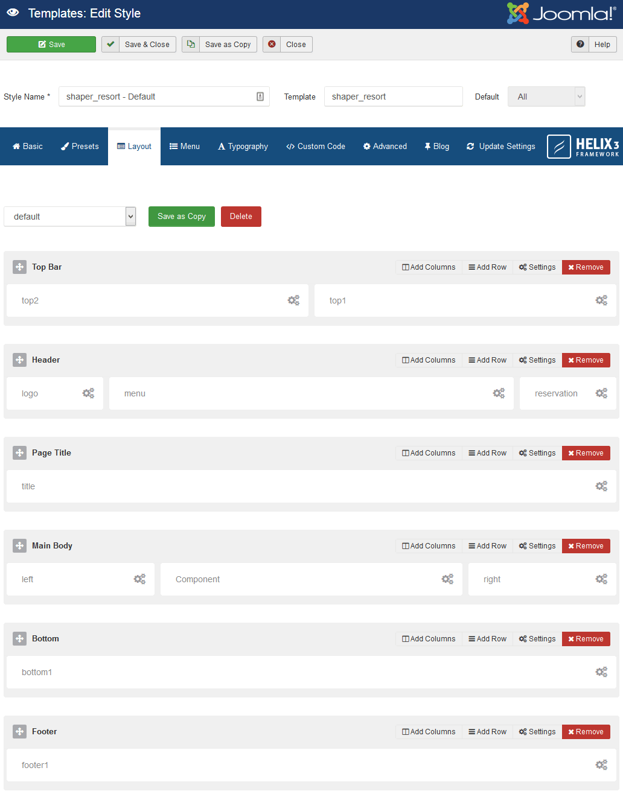
Task: Click the eye preview icon beside Templates title
Action: [13, 13]
